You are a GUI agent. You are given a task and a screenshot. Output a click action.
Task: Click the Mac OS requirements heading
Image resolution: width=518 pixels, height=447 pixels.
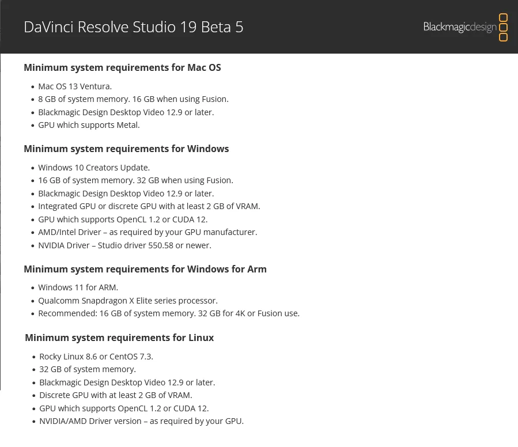(x=122, y=67)
